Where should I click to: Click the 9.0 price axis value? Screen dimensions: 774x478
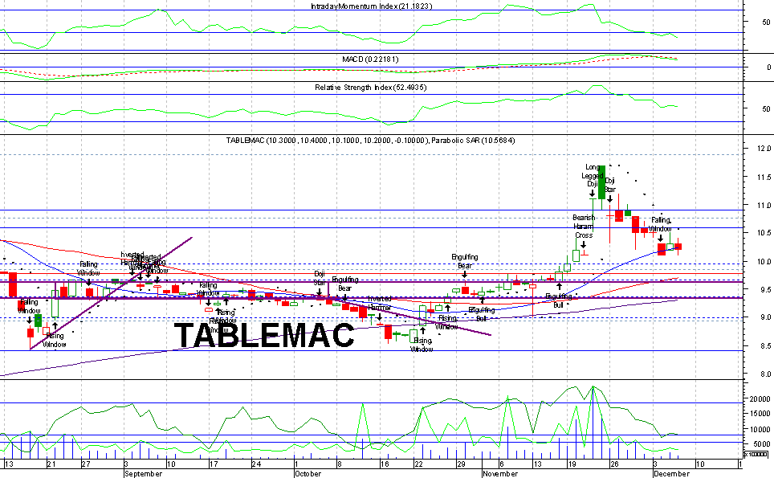764,317
